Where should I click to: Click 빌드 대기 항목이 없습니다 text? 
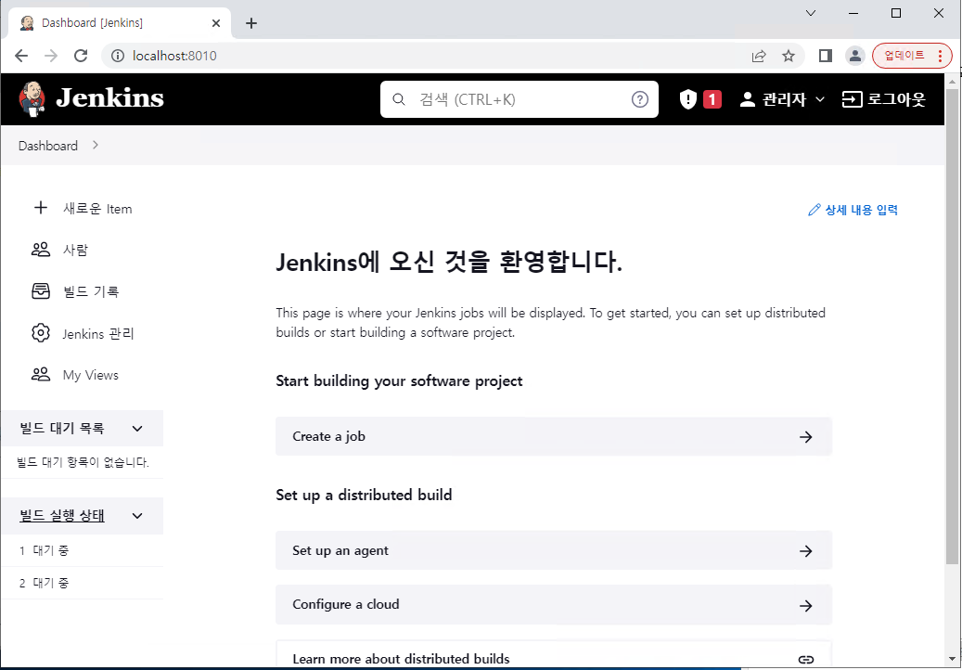(83, 462)
